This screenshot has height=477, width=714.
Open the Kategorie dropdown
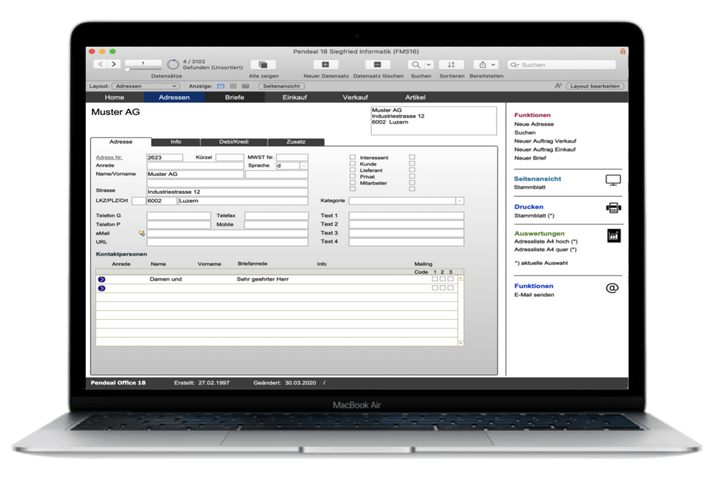click(x=459, y=201)
